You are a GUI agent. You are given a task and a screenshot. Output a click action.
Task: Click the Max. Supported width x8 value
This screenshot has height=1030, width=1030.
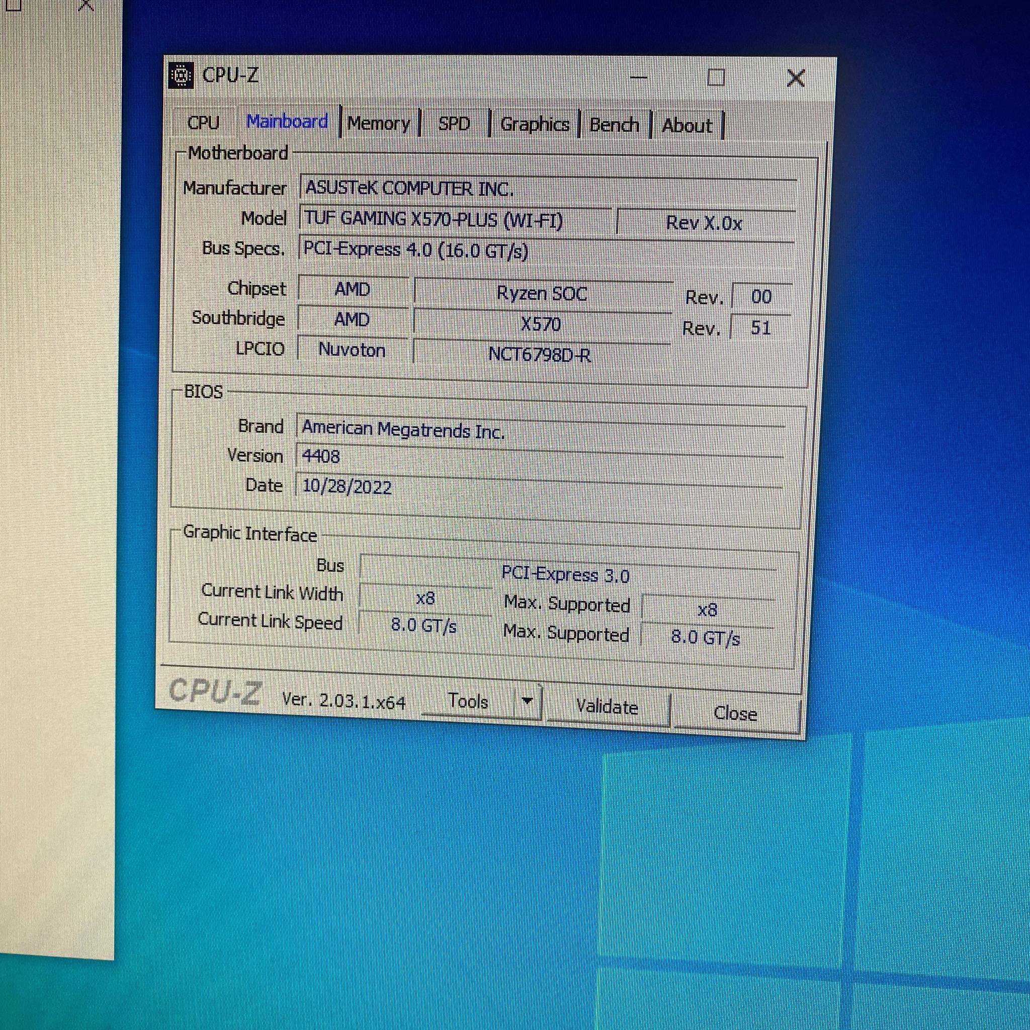pyautogui.click(x=708, y=610)
